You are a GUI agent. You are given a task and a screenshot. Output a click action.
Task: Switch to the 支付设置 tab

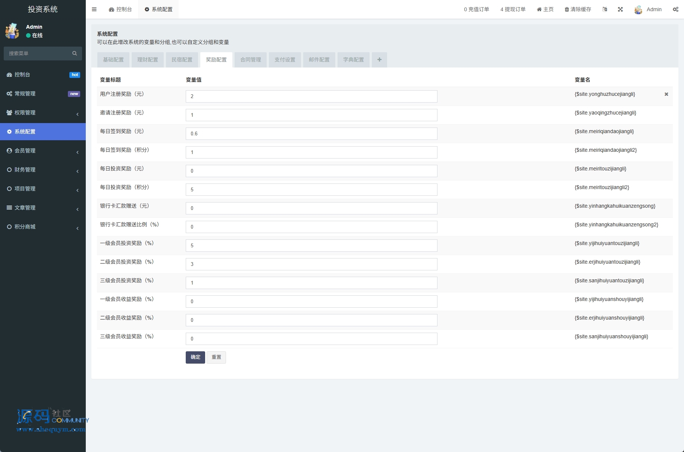pyautogui.click(x=285, y=60)
